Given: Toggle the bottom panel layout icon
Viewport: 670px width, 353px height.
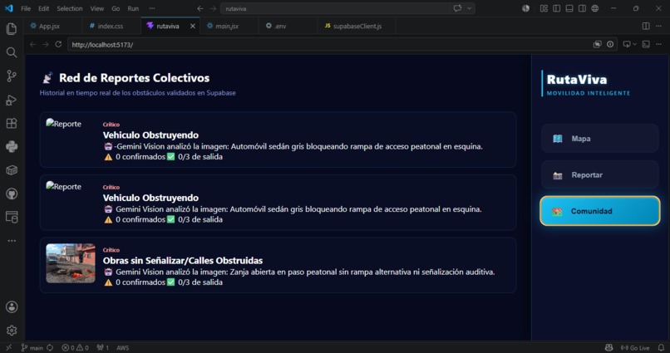Looking at the screenshot, I should coord(569,8).
